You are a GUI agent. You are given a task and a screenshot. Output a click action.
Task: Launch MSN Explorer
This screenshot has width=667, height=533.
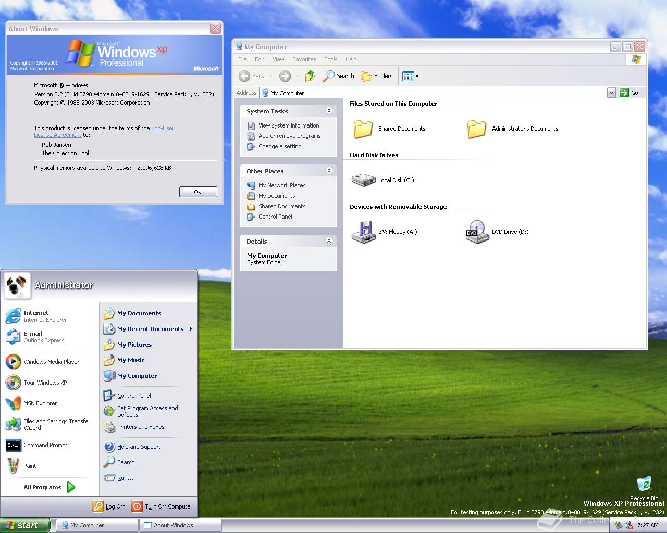[x=48, y=403]
